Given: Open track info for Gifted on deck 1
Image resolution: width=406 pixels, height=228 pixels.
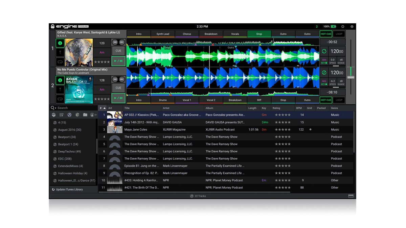Looking at the screenshot, I should [x=60, y=43].
